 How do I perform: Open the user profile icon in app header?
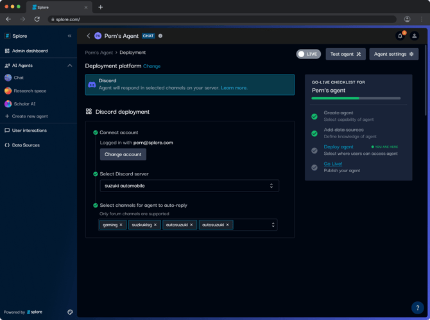(415, 36)
